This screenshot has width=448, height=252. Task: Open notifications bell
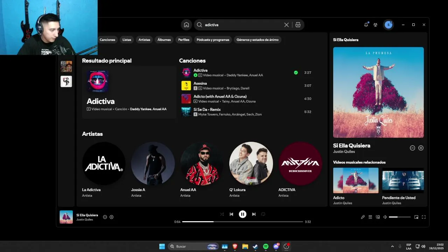coord(366,24)
